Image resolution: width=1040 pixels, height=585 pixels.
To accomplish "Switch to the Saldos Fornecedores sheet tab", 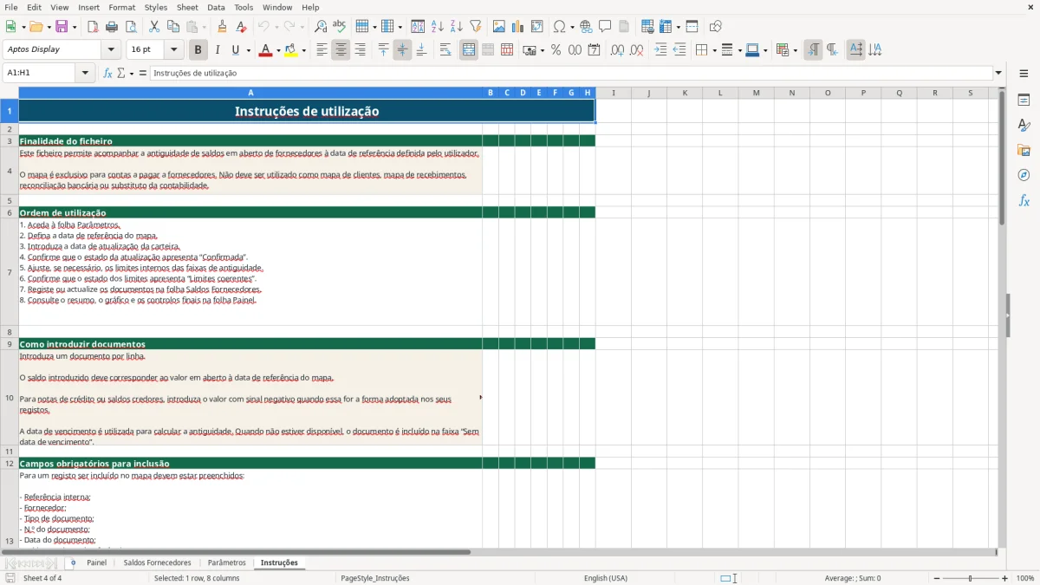I will 157,562.
